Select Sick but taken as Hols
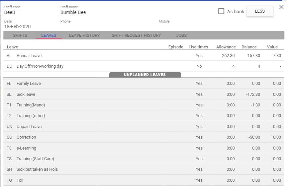The height and width of the screenshot is (187, 287). pyautogui.click(x=37, y=169)
